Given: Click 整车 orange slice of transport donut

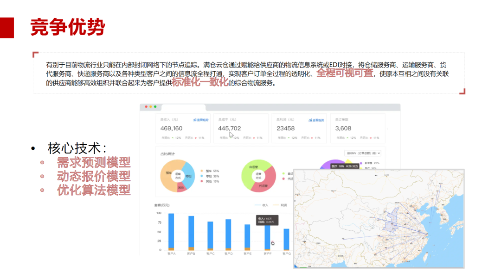Looking at the screenshot, I should 167,175.
